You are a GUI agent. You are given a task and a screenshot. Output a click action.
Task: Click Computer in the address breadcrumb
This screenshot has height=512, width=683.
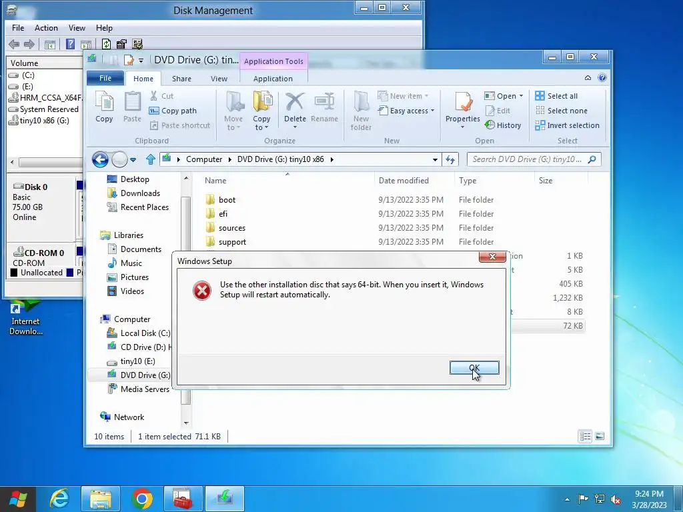(204, 159)
